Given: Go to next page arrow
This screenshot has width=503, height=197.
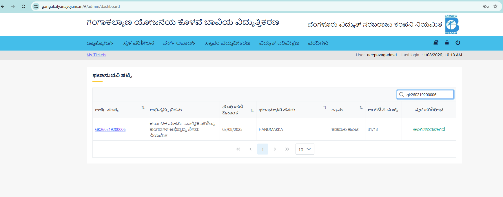Looking at the screenshot, I should click(x=275, y=149).
